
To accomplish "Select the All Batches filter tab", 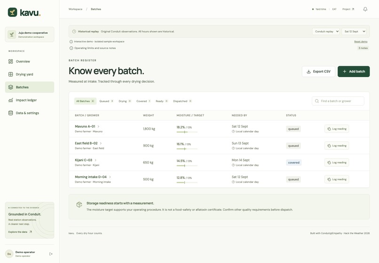I will [85, 101].
